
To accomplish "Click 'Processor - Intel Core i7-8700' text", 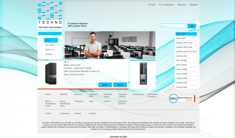I will pyautogui.click(x=78, y=68).
